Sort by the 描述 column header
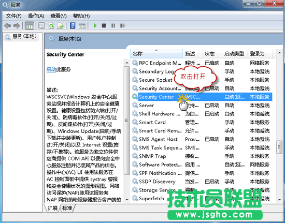285x223 pixels. click(192, 53)
